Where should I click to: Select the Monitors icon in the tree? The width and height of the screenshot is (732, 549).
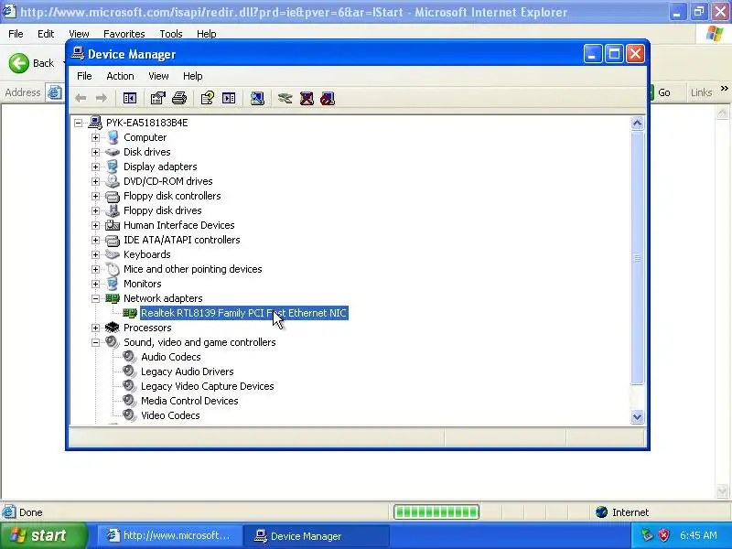click(112, 284)
